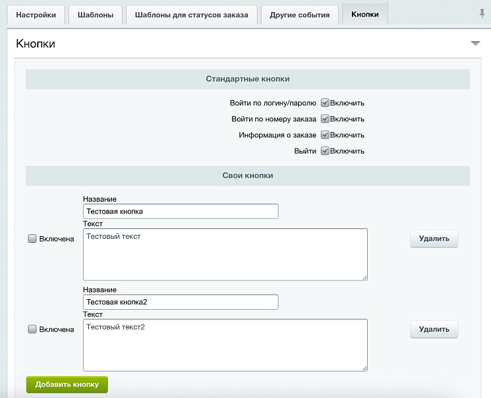Open the Настройки tab

pos(35,15)
